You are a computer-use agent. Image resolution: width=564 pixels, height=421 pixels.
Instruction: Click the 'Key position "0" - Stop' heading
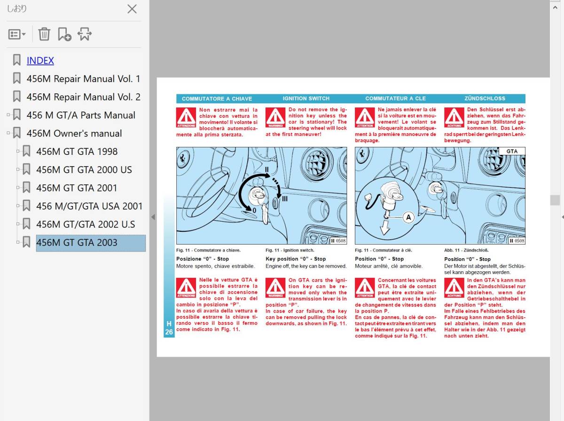296,259
